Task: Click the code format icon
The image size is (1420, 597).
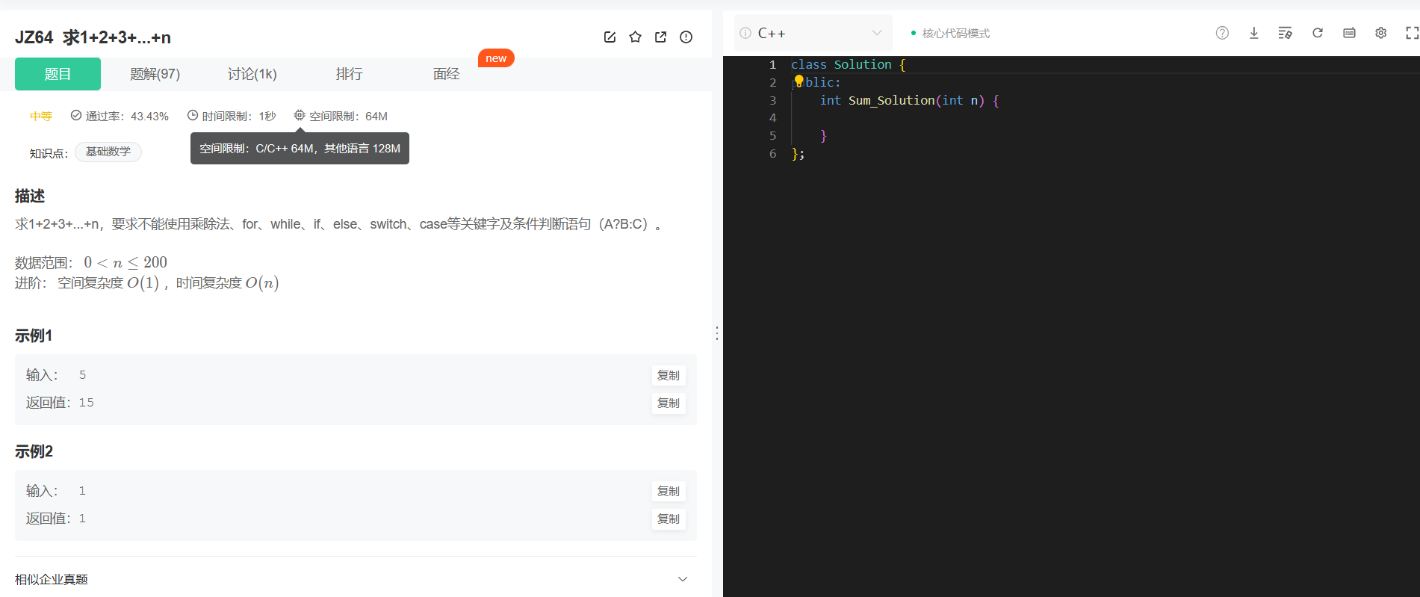Action: [1285, 33]
